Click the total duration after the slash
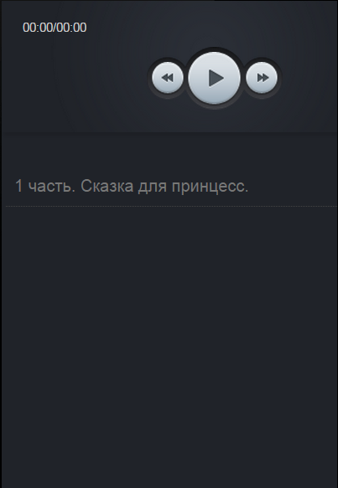338x488 pixels. [x=72, y=28]
